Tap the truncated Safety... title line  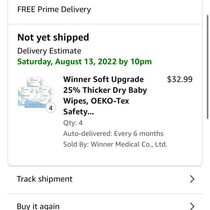coord(79,112)
